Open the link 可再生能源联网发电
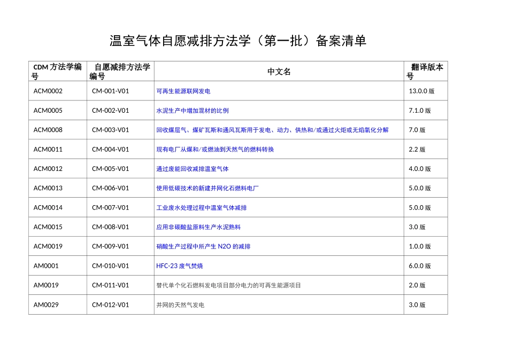The height and width of the screenshot is (359, 508). pyautogui.click(x=183, y=91)
